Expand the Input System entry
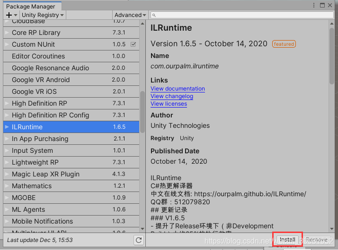The image size is (338, 250). point(7,150)
